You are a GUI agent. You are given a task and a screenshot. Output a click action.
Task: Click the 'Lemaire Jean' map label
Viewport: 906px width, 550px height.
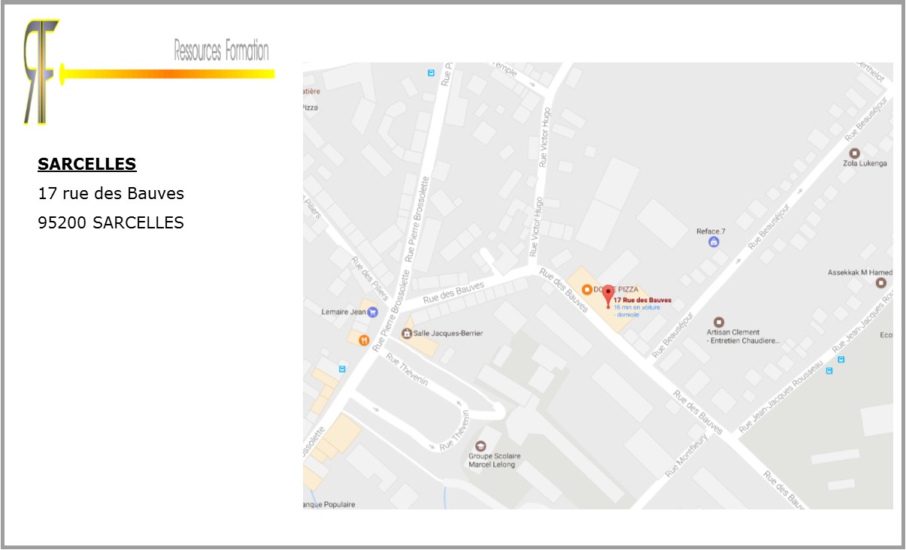(x=344, y=312)
